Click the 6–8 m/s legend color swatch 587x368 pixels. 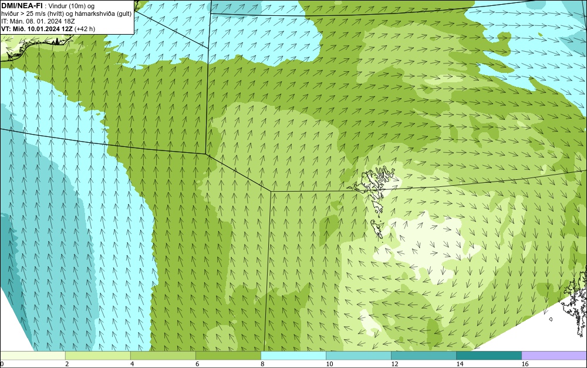pos(228,355)
